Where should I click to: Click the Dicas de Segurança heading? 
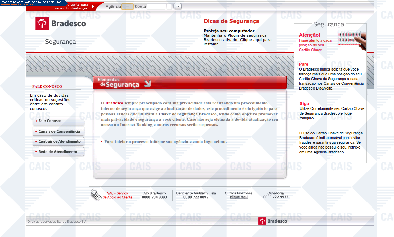click(x=231, y=21)
